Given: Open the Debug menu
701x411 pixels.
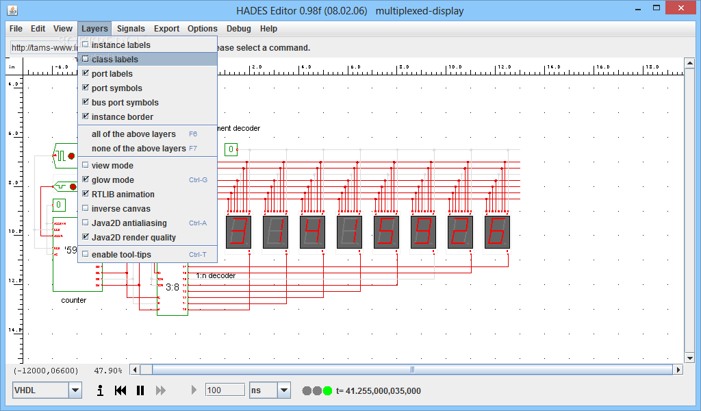Looking at the screenshot, I should [238, 29].
